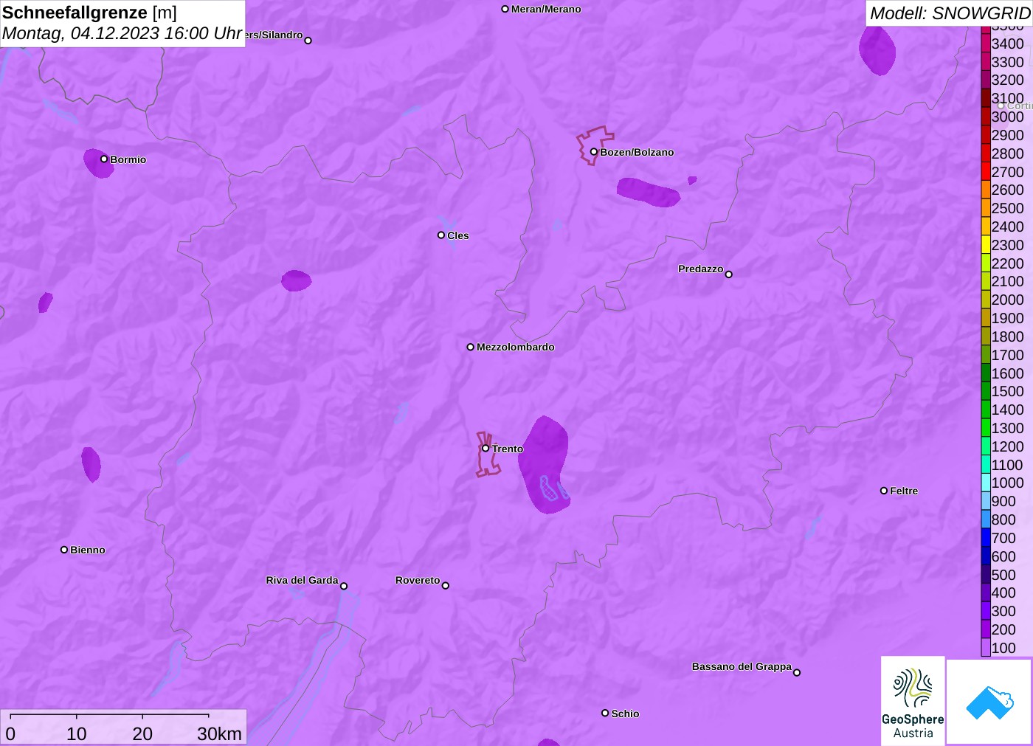This screenshot has width=1033, height=746.
Task: Select the 700 m blue legend swatch
Action: coord(986,538)
